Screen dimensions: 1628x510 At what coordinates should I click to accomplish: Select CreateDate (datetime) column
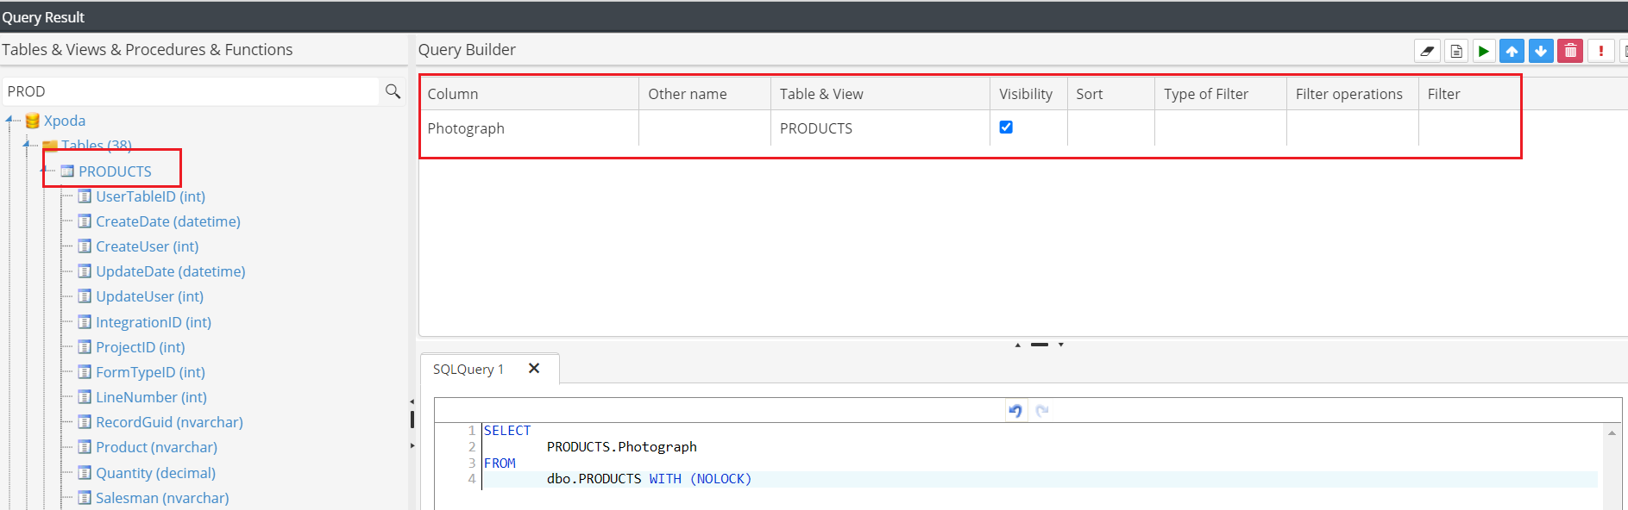pos(168,221)
